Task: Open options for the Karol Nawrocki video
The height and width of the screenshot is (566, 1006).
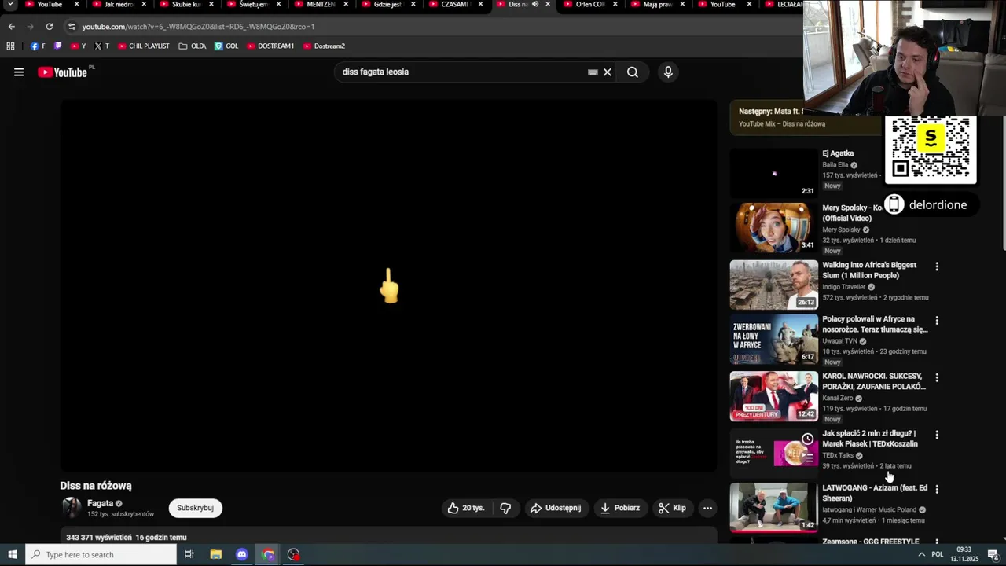Action: [936, 377]
